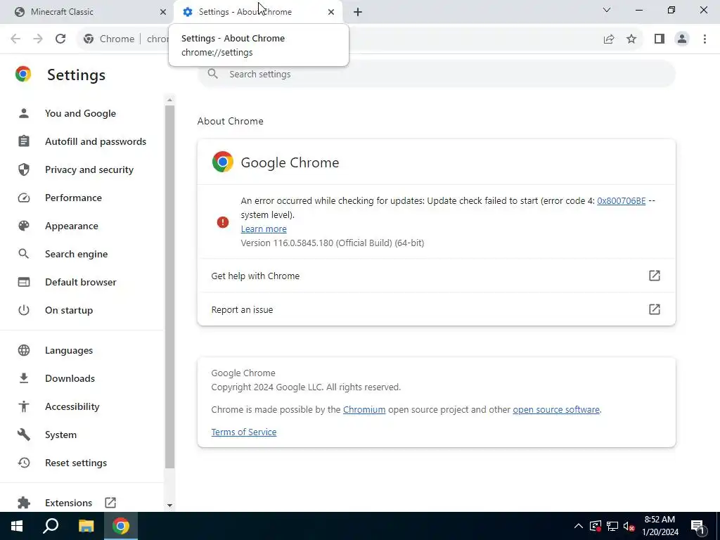The image size is (720, 540).
Task: Open the tab search dropdown arrow
Action: coord(607,10)
